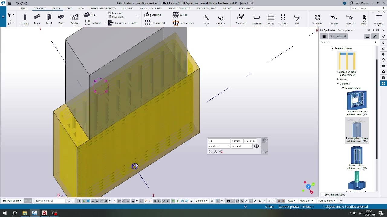Image resolution: width=387 pixels, height=217 pixels.
Task: Click the clip plane scissors icon
Action: tap(216, 152)
